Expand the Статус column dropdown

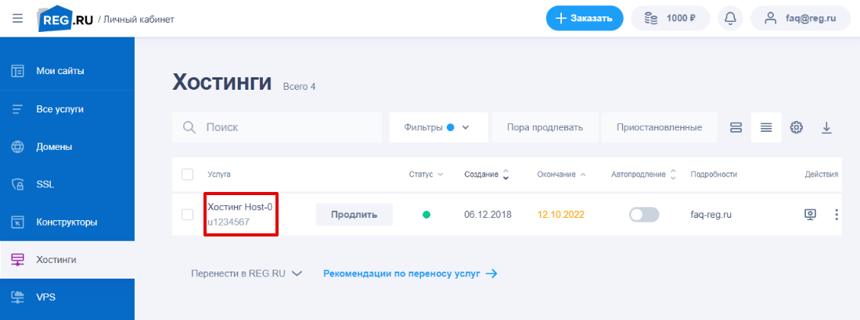(426, 175)
